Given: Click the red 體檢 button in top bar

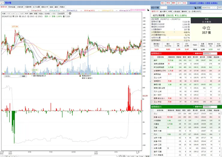Looking at the screenshot, I should coord(174,3).
